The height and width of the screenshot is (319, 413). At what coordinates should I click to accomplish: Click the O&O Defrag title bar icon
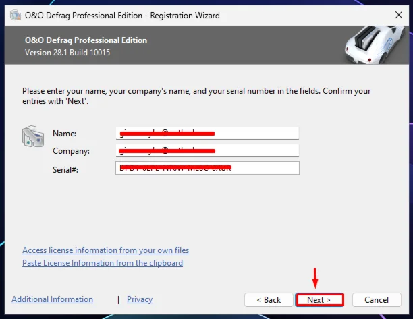[16, 16]
